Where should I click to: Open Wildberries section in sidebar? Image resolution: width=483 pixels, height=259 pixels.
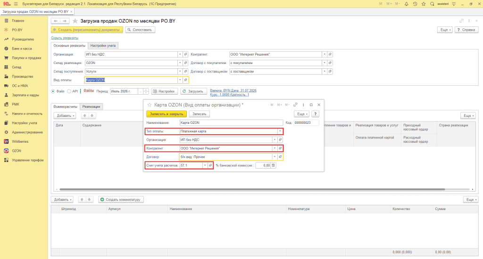click(x=20, y=141)
